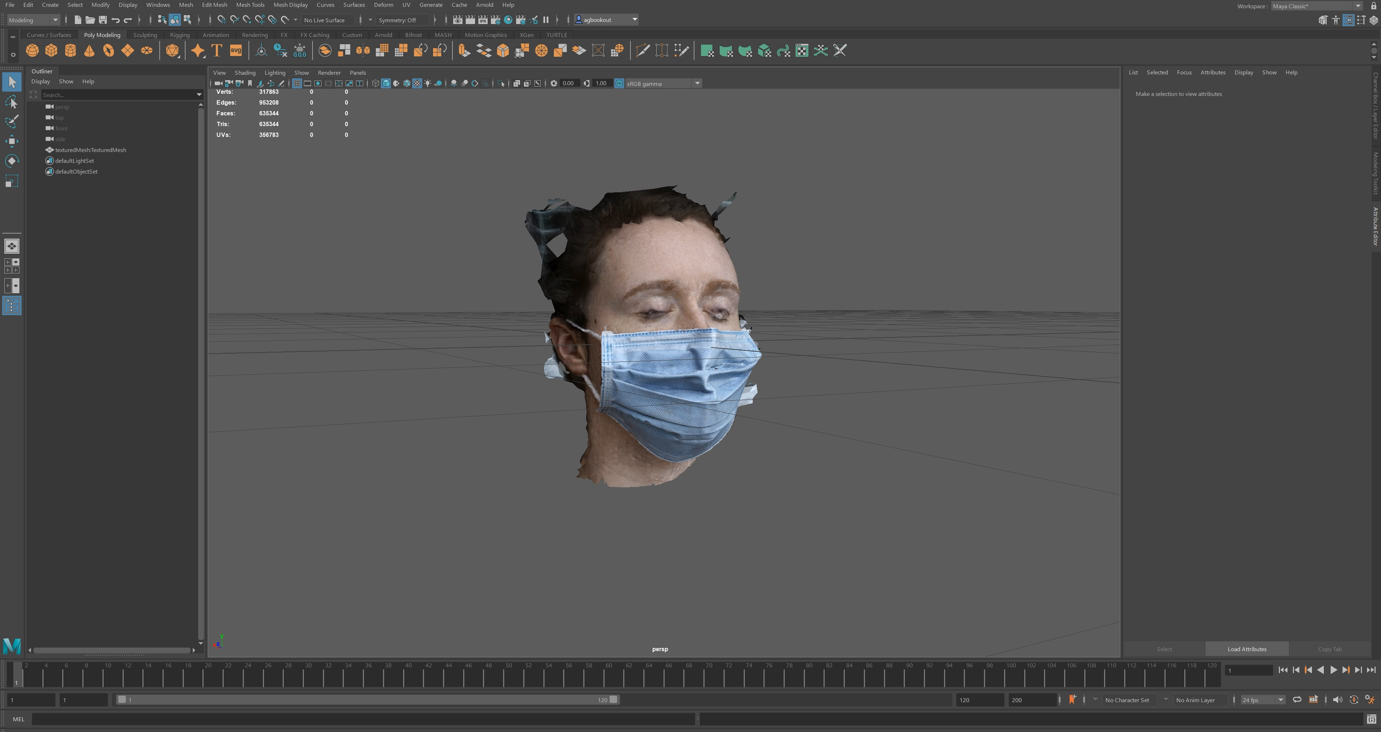Click the planar UV mapping shelf icon

tap(707, 50)
